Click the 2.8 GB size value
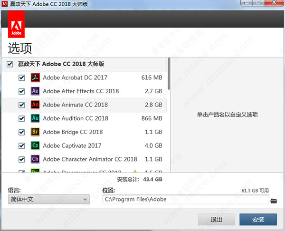 coord(153,105)
